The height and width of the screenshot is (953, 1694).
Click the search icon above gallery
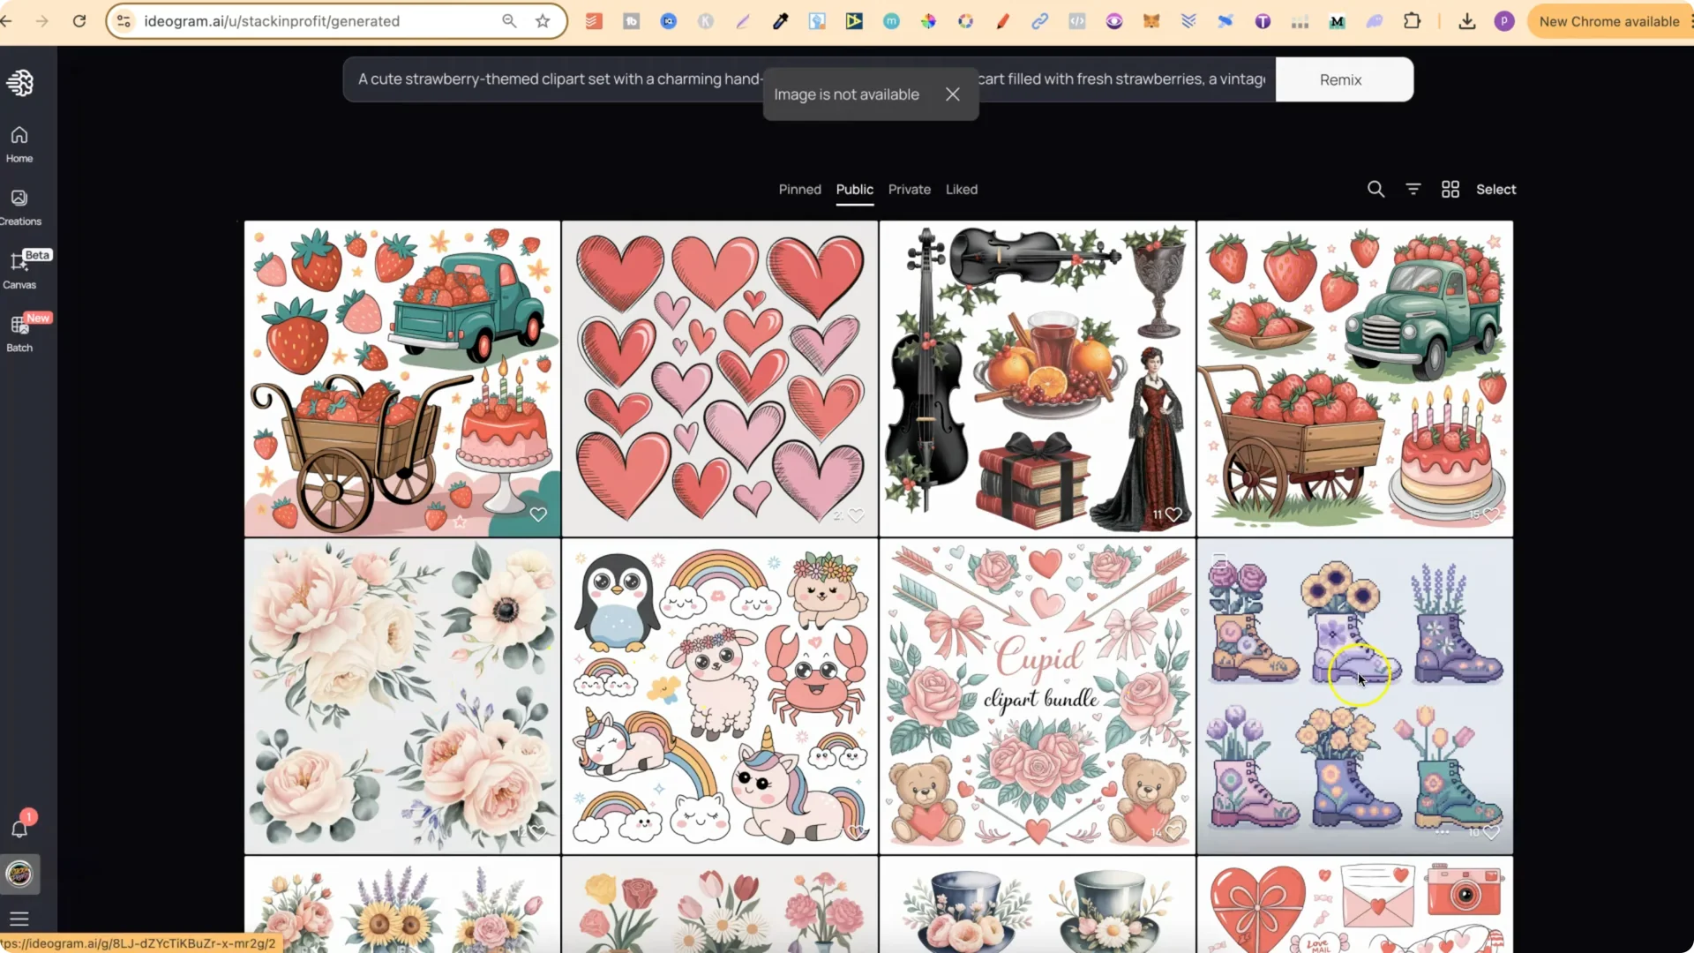coord(1375,189)
